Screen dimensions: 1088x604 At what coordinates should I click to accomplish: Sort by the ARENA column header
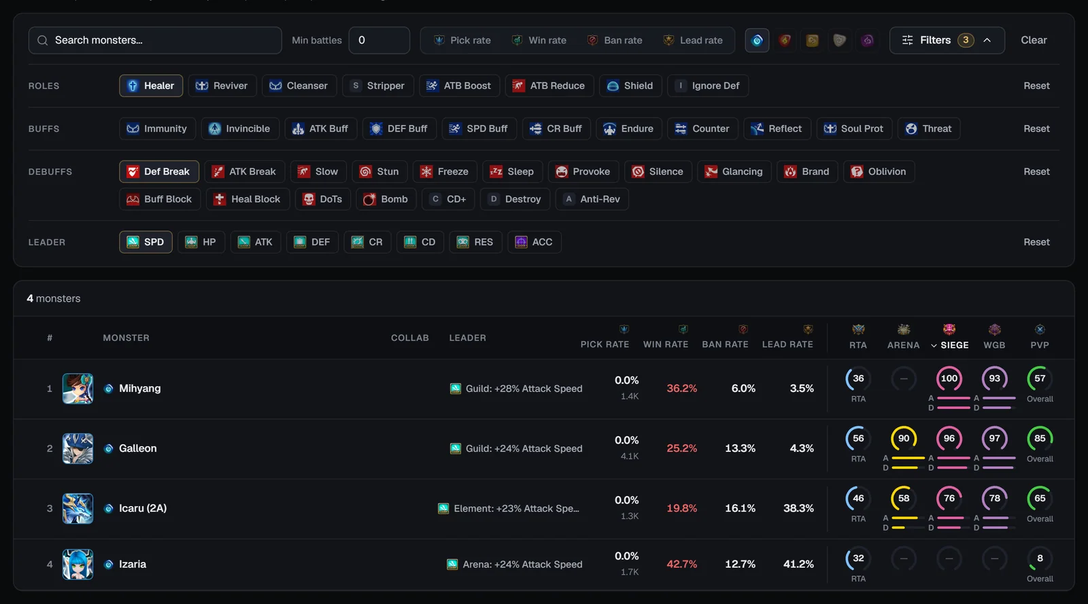click(x=904, y=345)
